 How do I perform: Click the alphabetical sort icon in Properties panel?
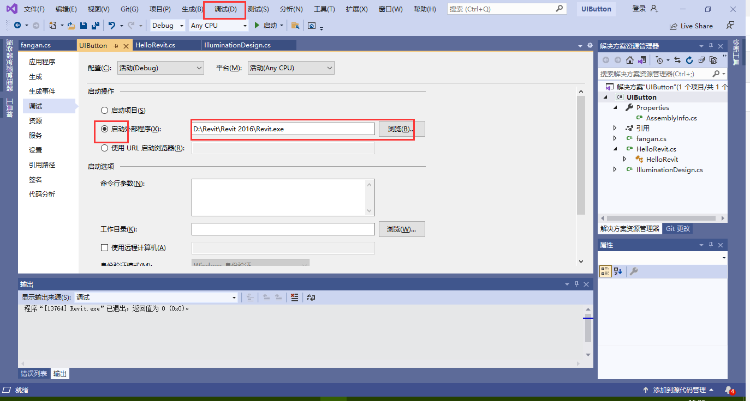pyautogui.click(x=618, y=271)
